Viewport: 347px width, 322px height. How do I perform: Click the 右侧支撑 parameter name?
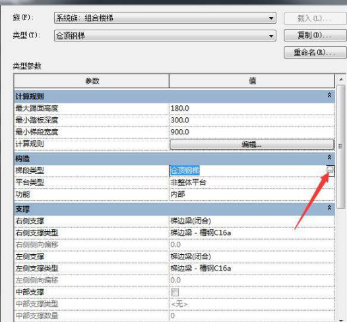coord(30,221)
